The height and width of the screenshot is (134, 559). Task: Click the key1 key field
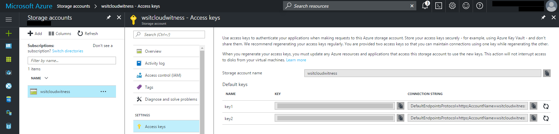point(335,106)
